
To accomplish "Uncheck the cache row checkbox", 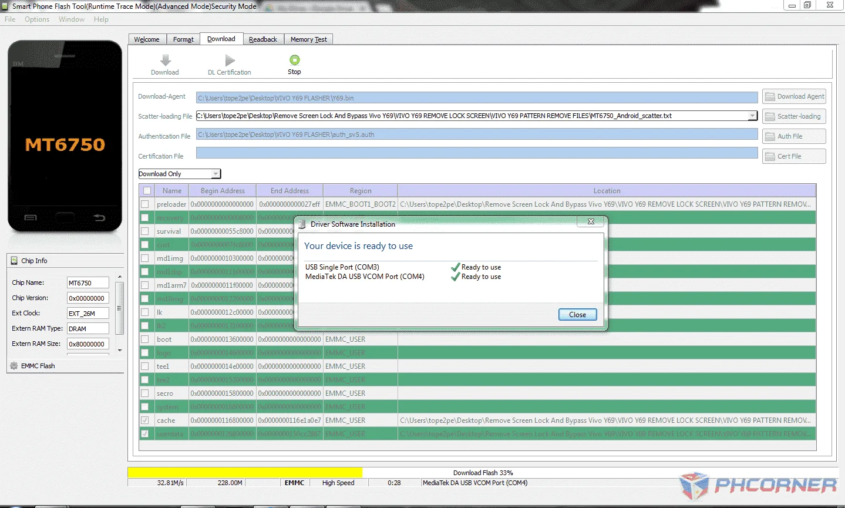I will (144, 420).
